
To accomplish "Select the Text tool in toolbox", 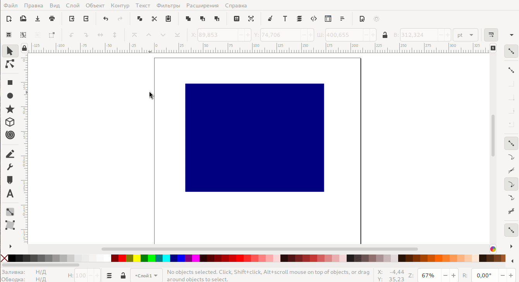I will click(10, 194).
